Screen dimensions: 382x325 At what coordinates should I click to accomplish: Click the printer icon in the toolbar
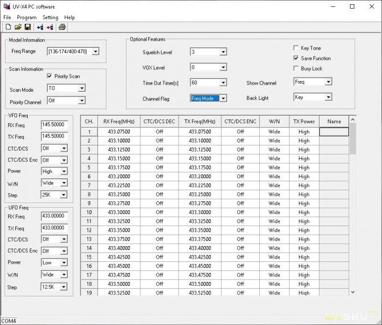tap(62, 27)
